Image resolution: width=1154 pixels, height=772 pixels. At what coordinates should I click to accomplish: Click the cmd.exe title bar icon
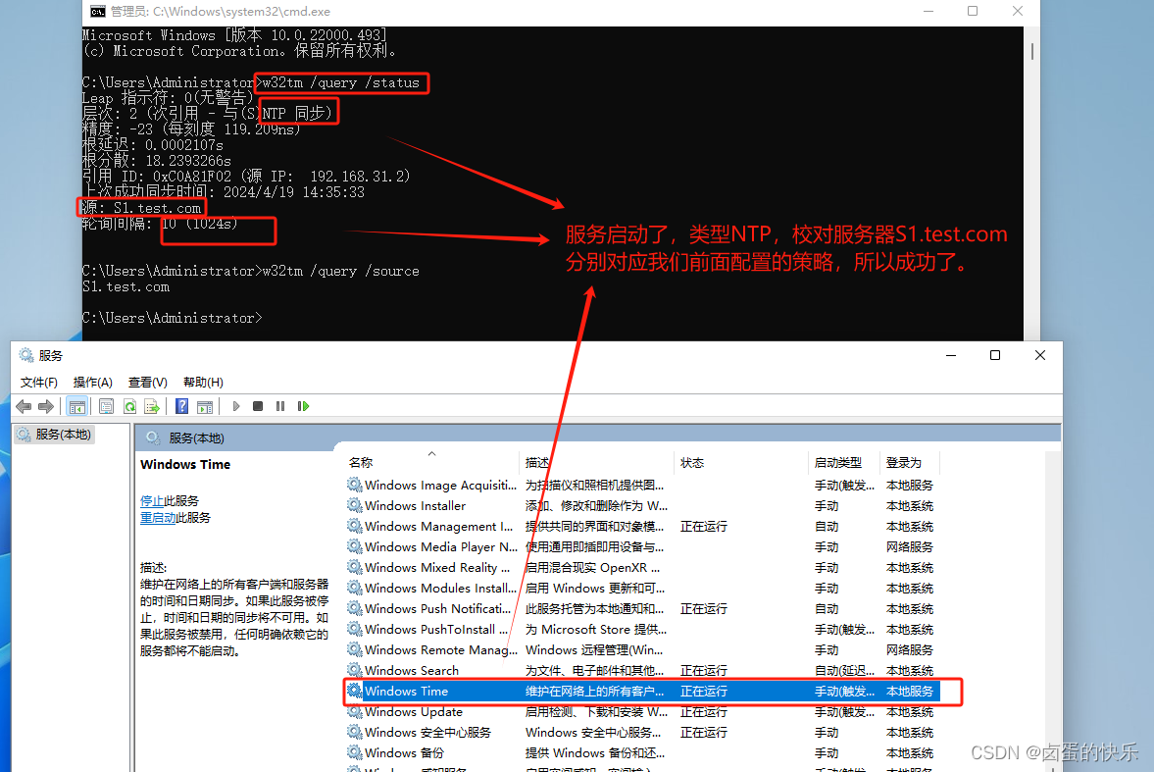coord(97,11)
